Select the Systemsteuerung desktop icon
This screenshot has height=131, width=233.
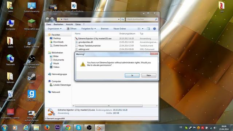point(32,7)
